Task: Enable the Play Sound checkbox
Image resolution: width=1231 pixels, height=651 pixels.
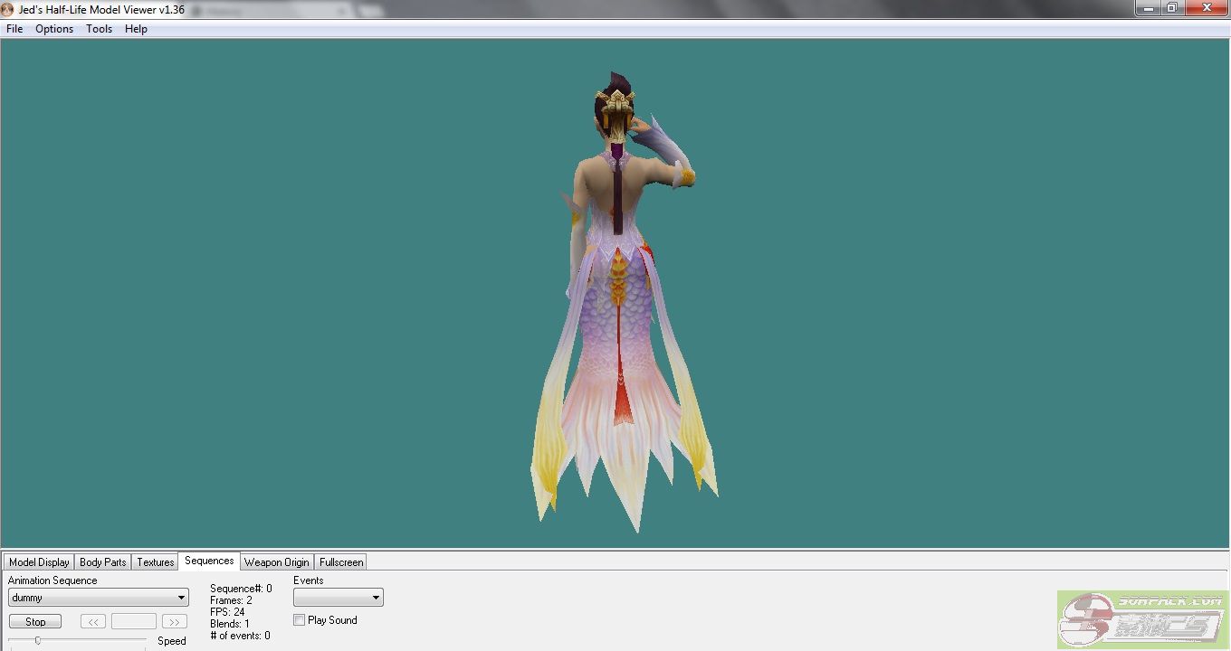Action: click(x=300, y=620)
